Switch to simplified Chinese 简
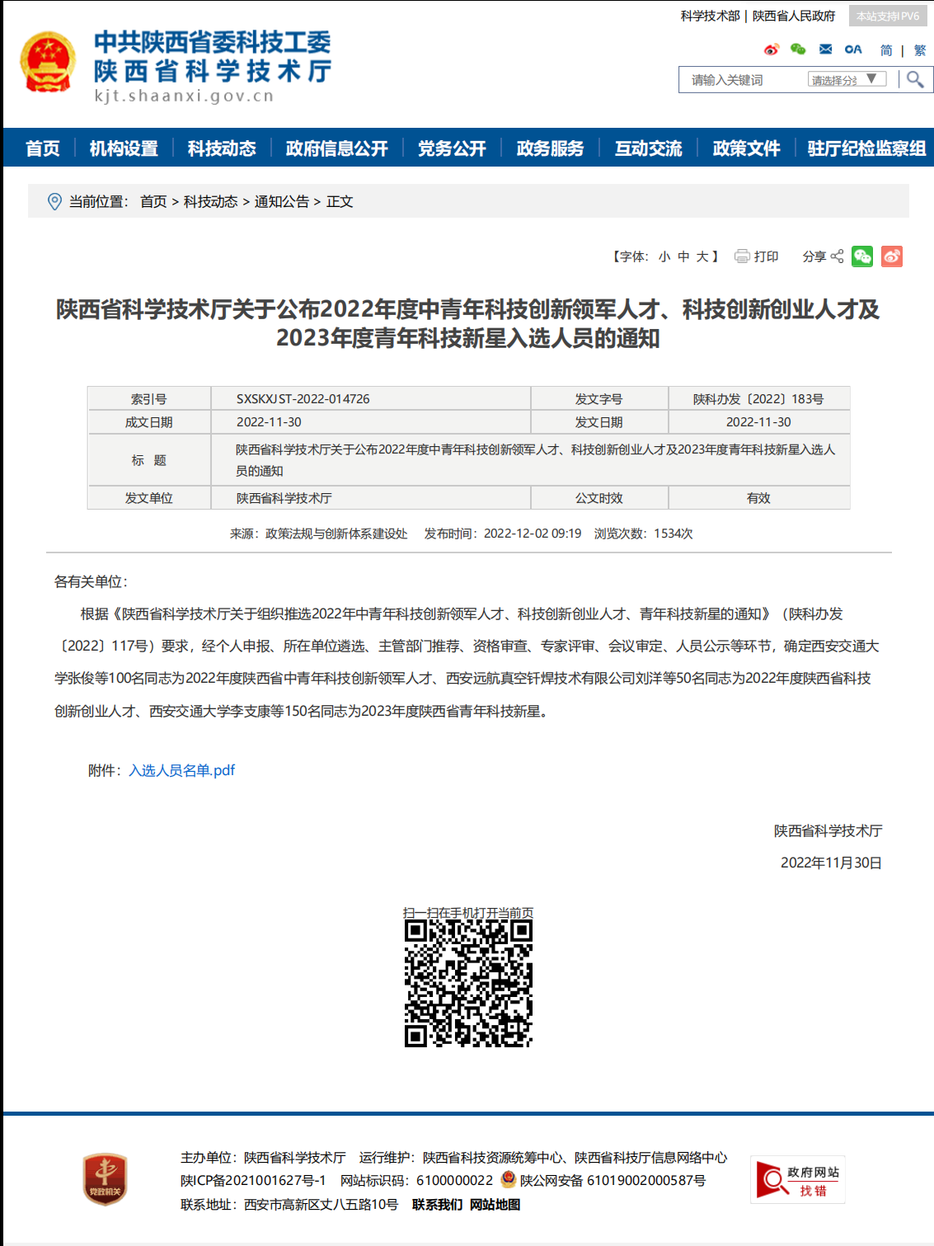The width and height of the screenshot is (934, 1246). [886, 50]
